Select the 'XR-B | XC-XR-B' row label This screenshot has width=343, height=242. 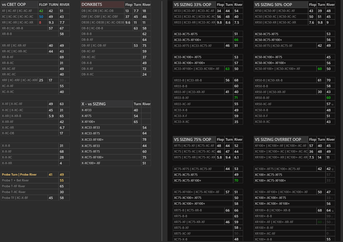click(12, 28)
